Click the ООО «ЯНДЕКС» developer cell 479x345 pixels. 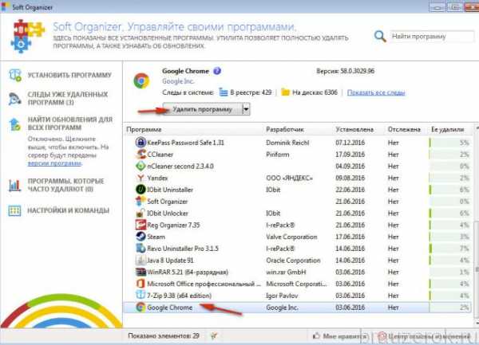(x=289, y=178)
